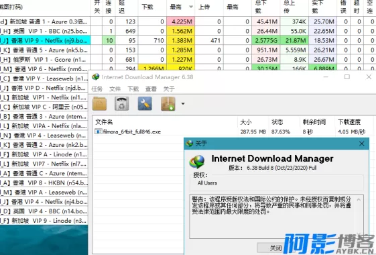Image resolution: width=376 pixels, height=255 pixels.
Task: Select 新加坡 VIPA - Netflix row
Action: tap(44, 125)
